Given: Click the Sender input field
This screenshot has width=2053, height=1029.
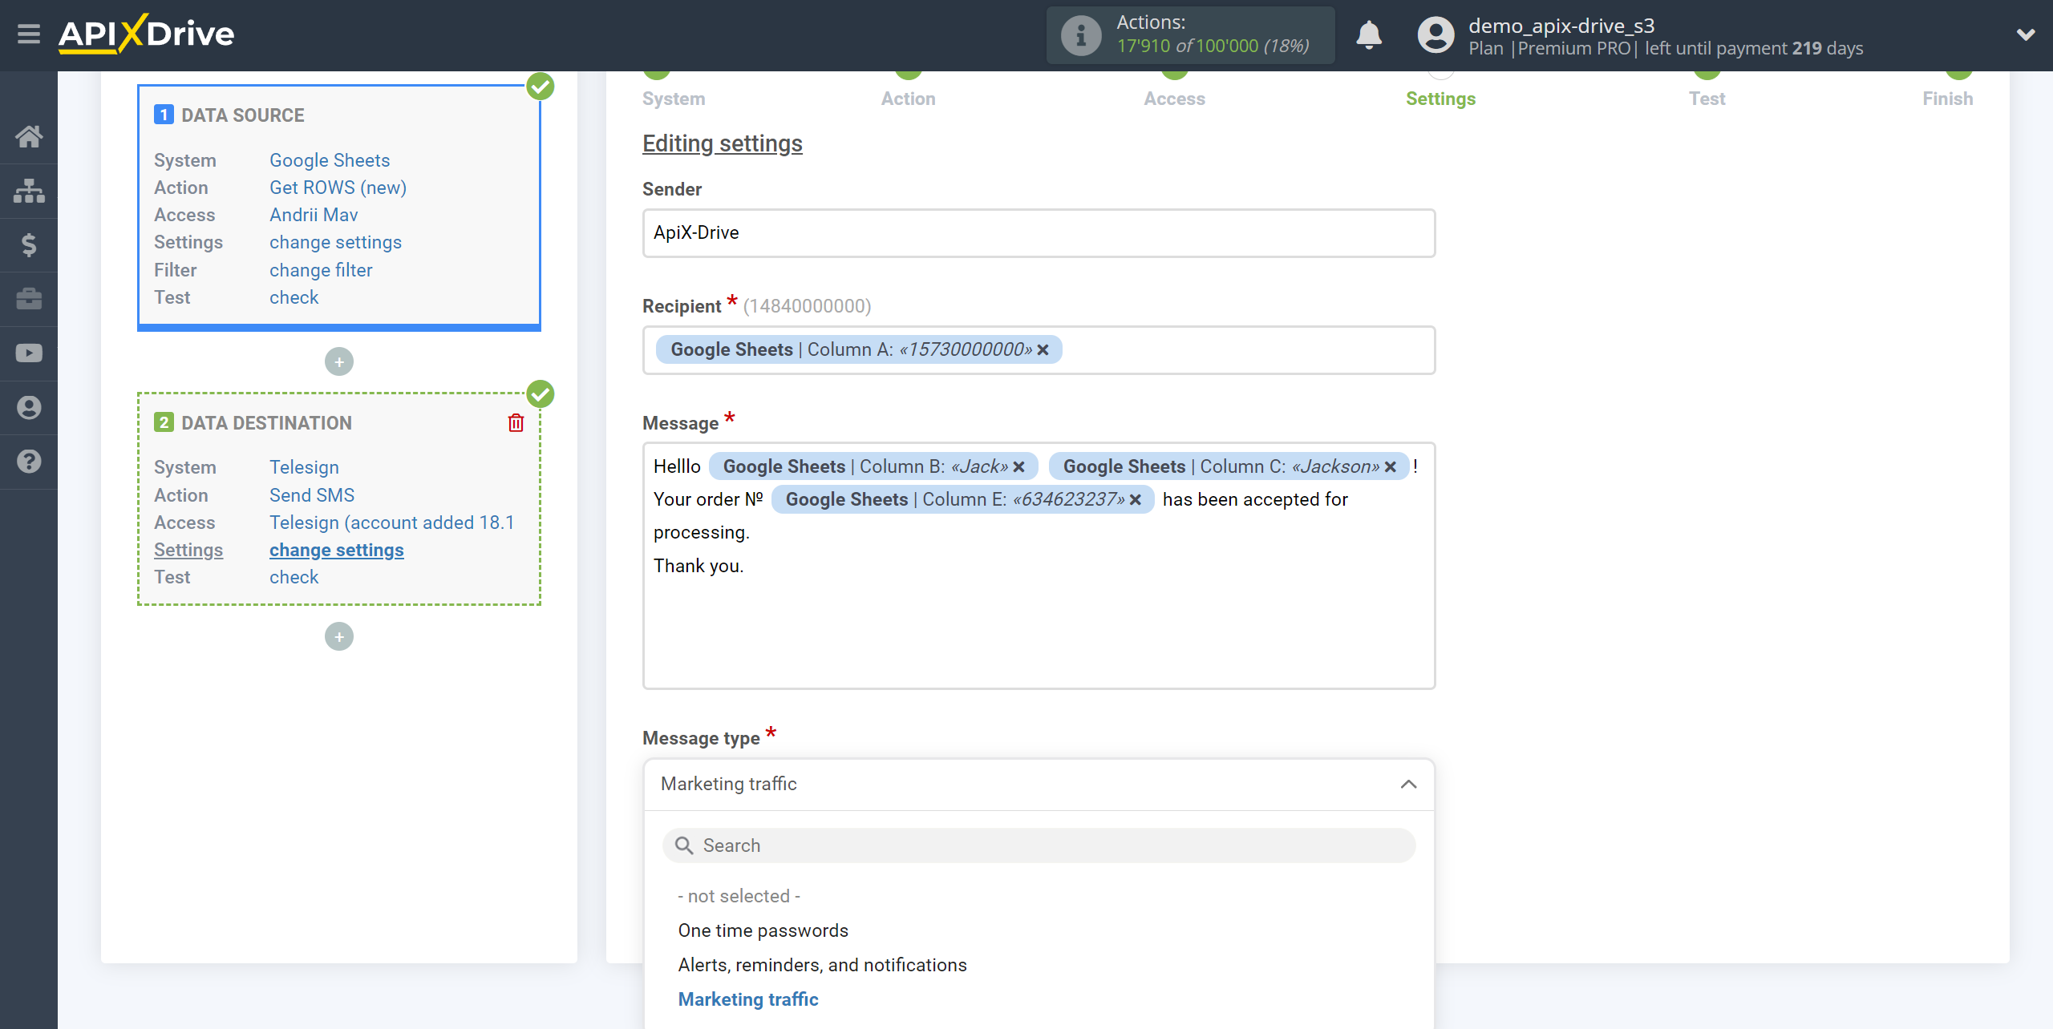Looking at the screenshot, I should click(x=1037, y=232).
